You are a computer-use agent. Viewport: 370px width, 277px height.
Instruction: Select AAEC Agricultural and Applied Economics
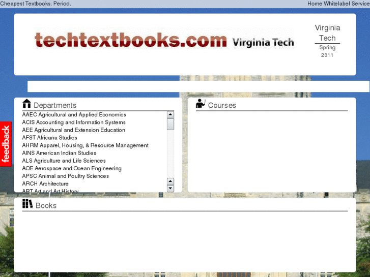point(74,114)
